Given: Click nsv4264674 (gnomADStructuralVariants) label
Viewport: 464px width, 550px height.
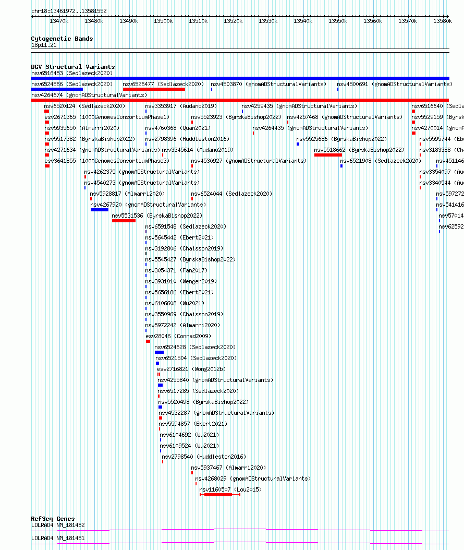Looking at the screenshot, I should (x=89, y=95).
